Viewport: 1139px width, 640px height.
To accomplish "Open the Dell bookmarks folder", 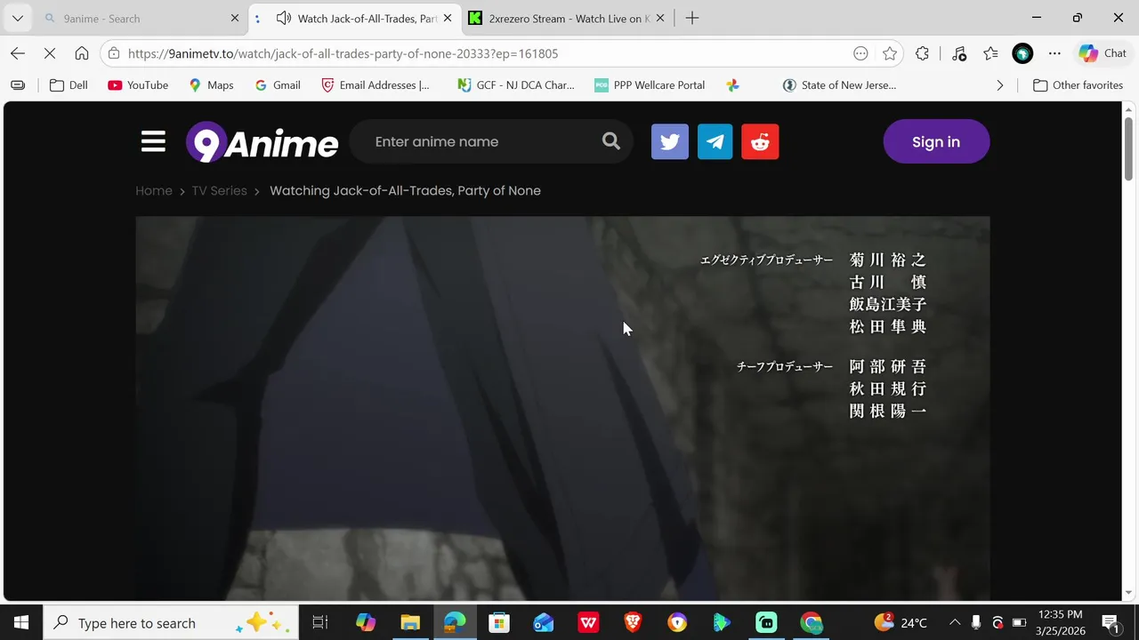I will [69, 85].
